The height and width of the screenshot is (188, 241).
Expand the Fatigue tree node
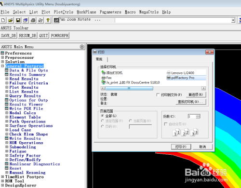(x=7, y=151)
